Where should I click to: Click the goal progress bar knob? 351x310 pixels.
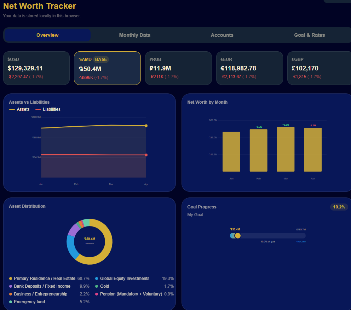pyautogui.click(x=238, y=236)
